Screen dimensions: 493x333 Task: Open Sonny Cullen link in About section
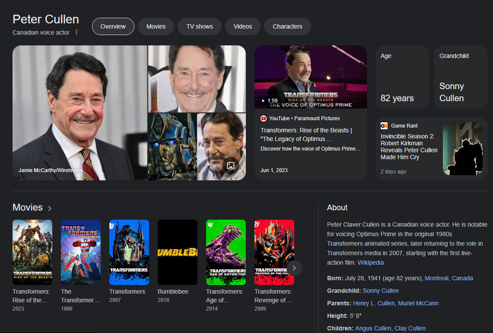click(380, 291)
